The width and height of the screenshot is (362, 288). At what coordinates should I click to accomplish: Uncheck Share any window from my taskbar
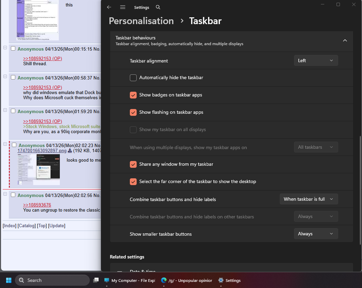[133, 164]
